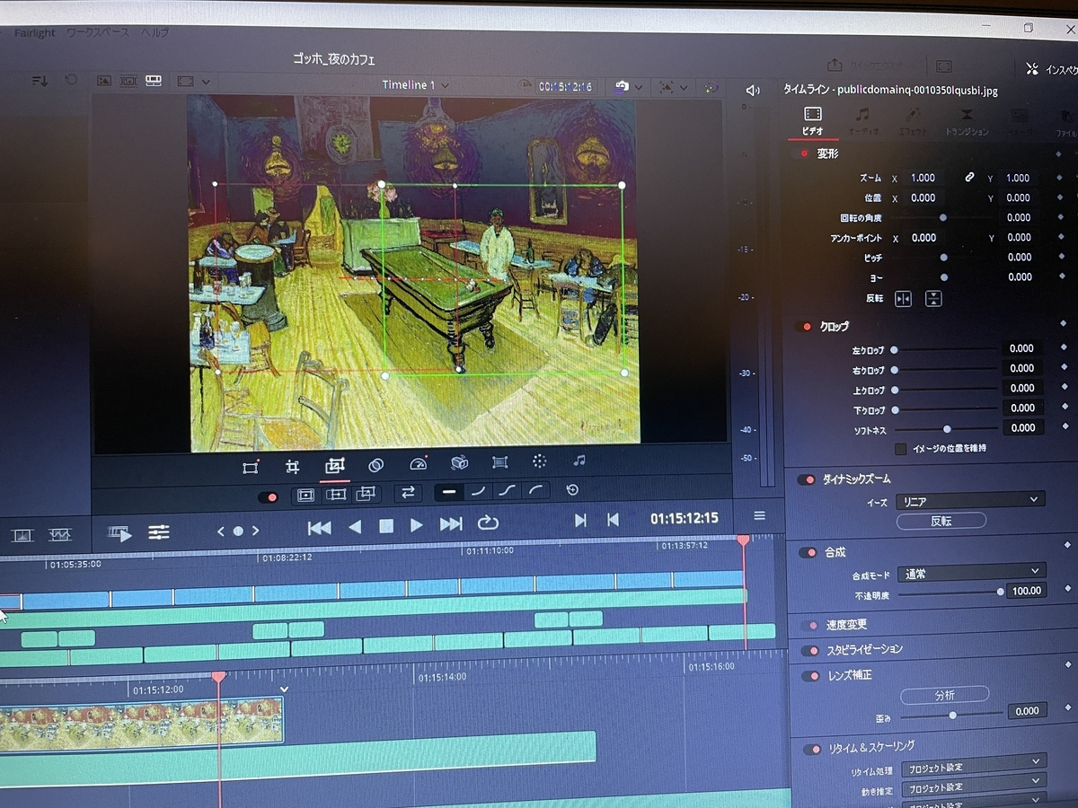Open the Audio music note tool icon
The width and height of the screenshot is (1078, 808).
(x=579, y=461)
